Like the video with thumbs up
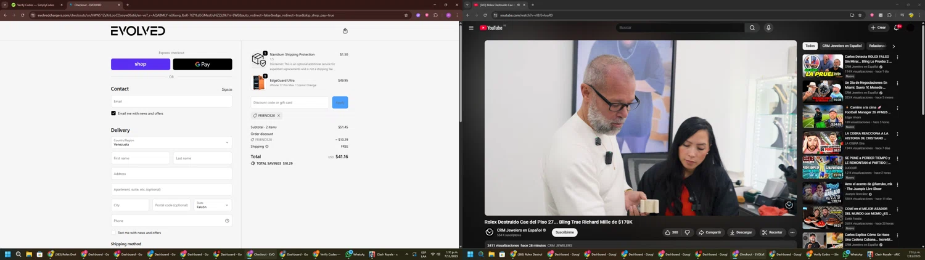Viewport: 925px width, 260px height. (x=672, y=232)
